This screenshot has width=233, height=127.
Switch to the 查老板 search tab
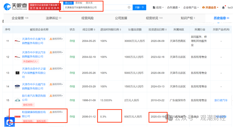(79, 3)
